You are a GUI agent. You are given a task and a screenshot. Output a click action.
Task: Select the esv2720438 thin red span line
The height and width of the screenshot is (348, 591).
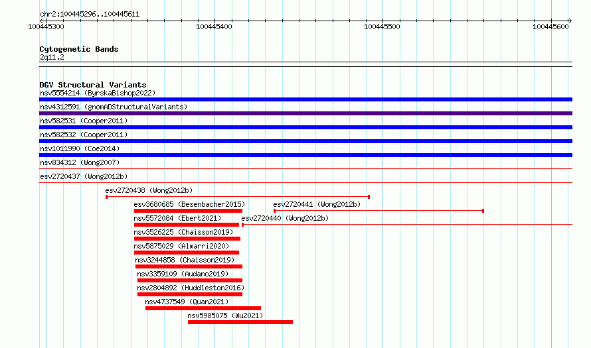tap(238, 197)
